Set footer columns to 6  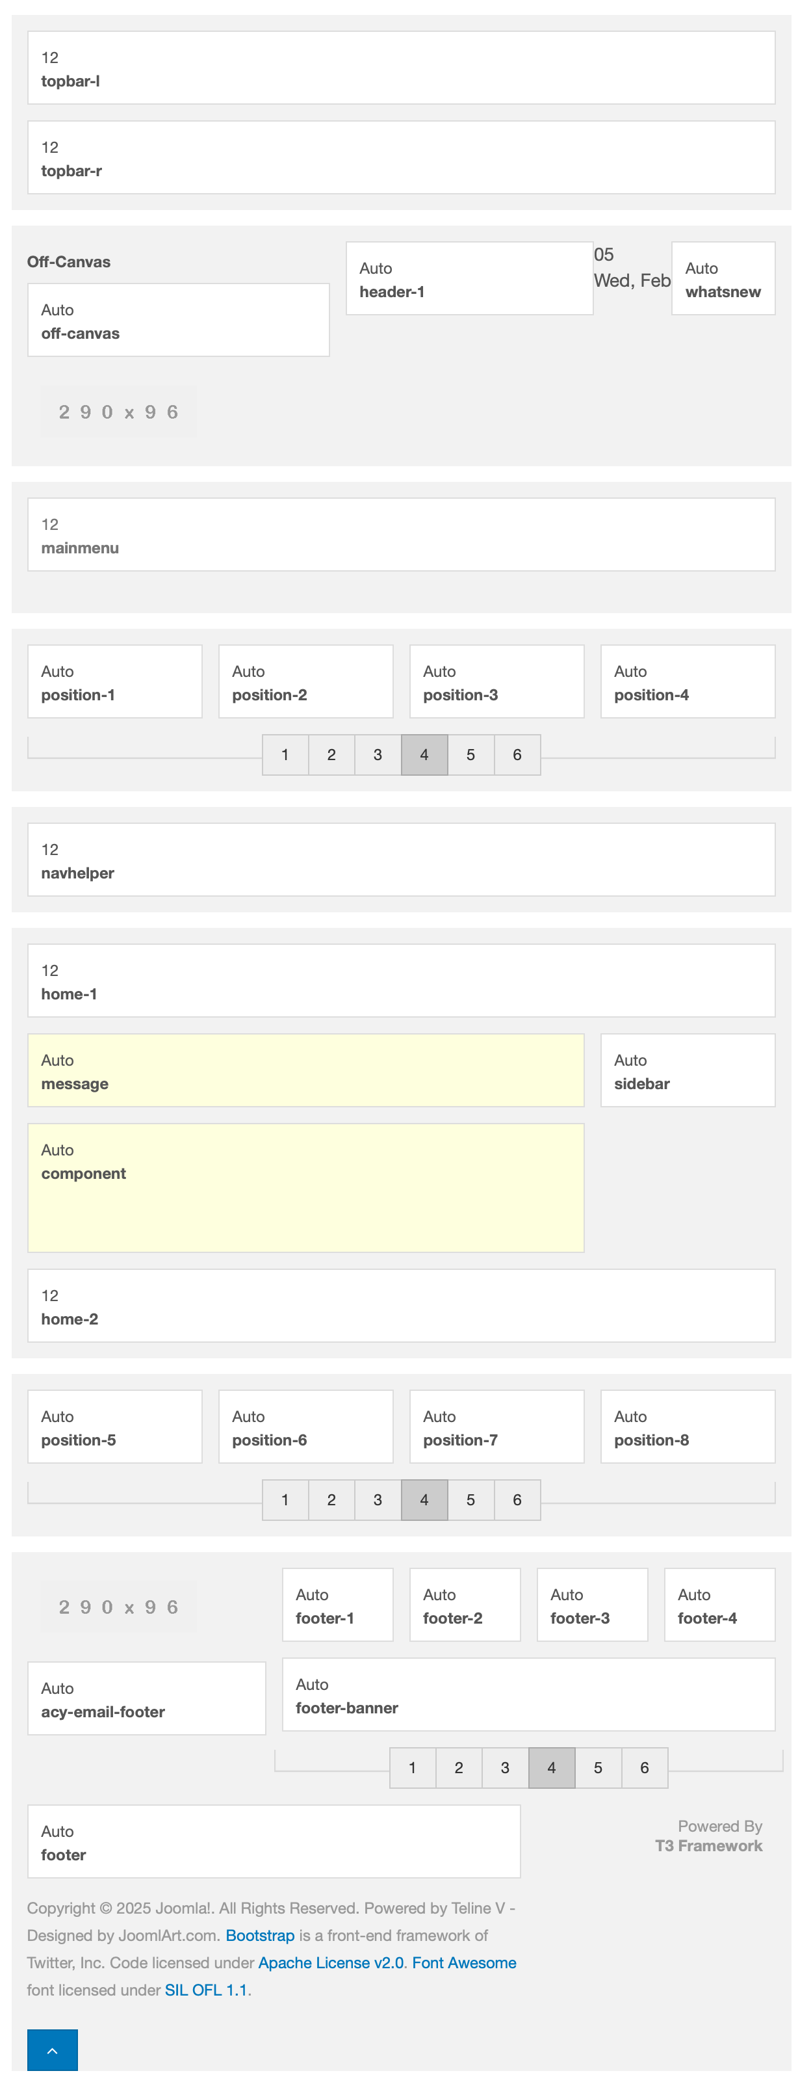click(x=644, y=1767)
